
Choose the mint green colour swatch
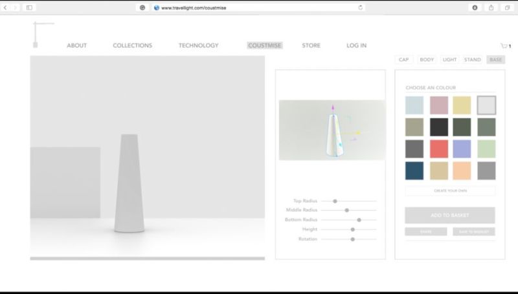[x=486, y=149]
